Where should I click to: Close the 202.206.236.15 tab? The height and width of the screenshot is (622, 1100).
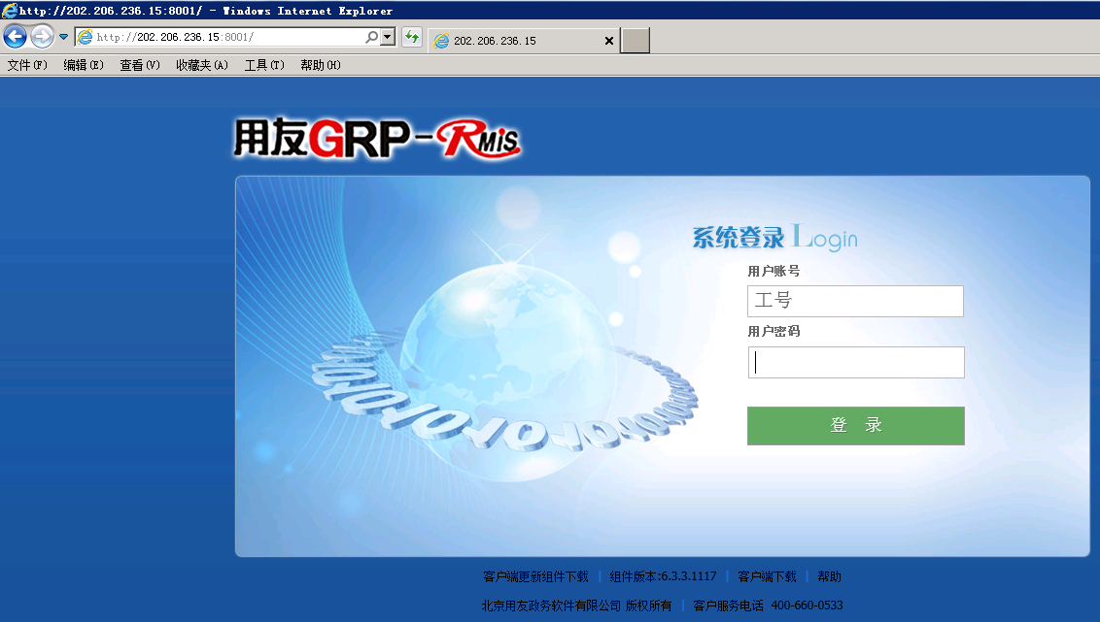tap(609, 41)
